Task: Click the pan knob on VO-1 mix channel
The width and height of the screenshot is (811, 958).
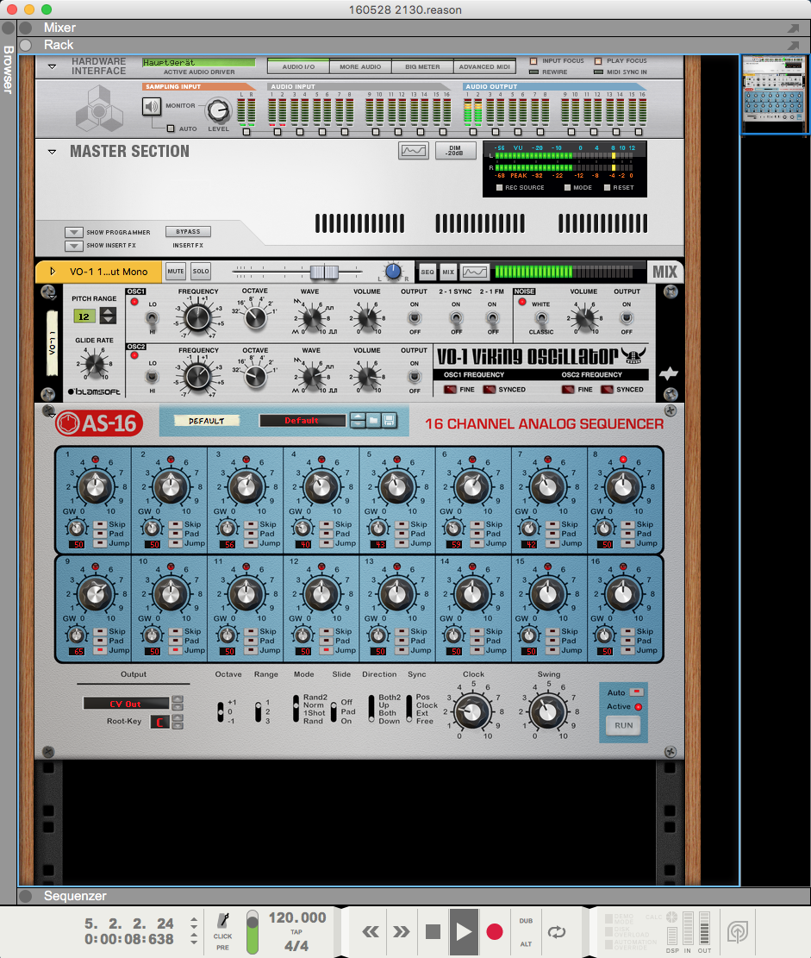Action: point(393,272)
